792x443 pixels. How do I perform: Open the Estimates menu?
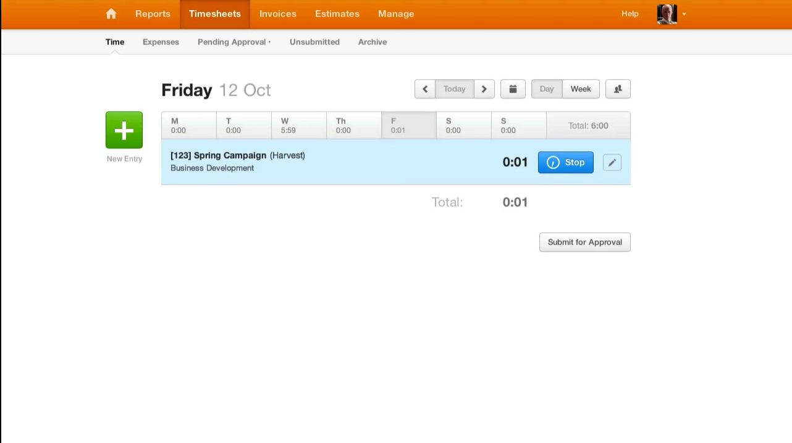click(x=337, y=14)
